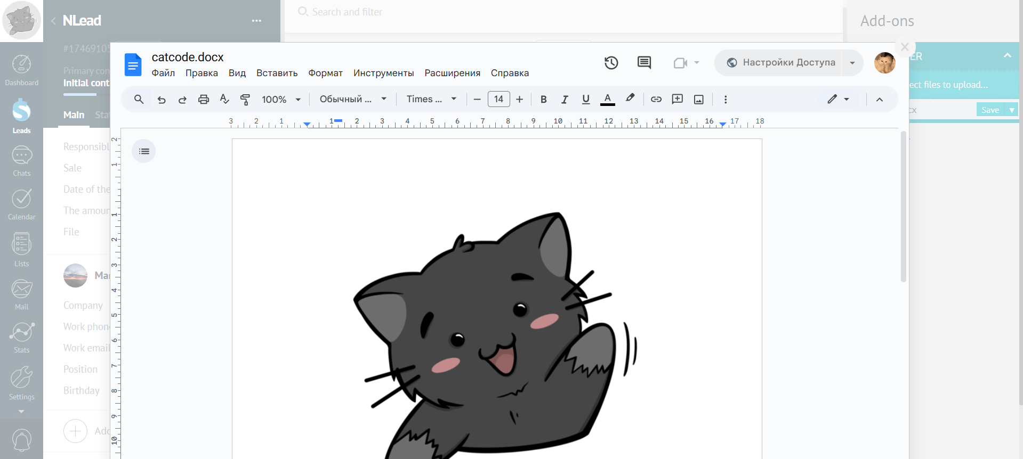The image size is (1023, 459).
Task: Toggle italic formatting
Action: pyautogui.click(x=565, y=99)
